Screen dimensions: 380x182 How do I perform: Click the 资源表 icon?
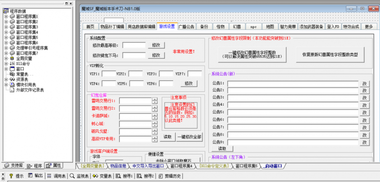click(x=12, y=80)
